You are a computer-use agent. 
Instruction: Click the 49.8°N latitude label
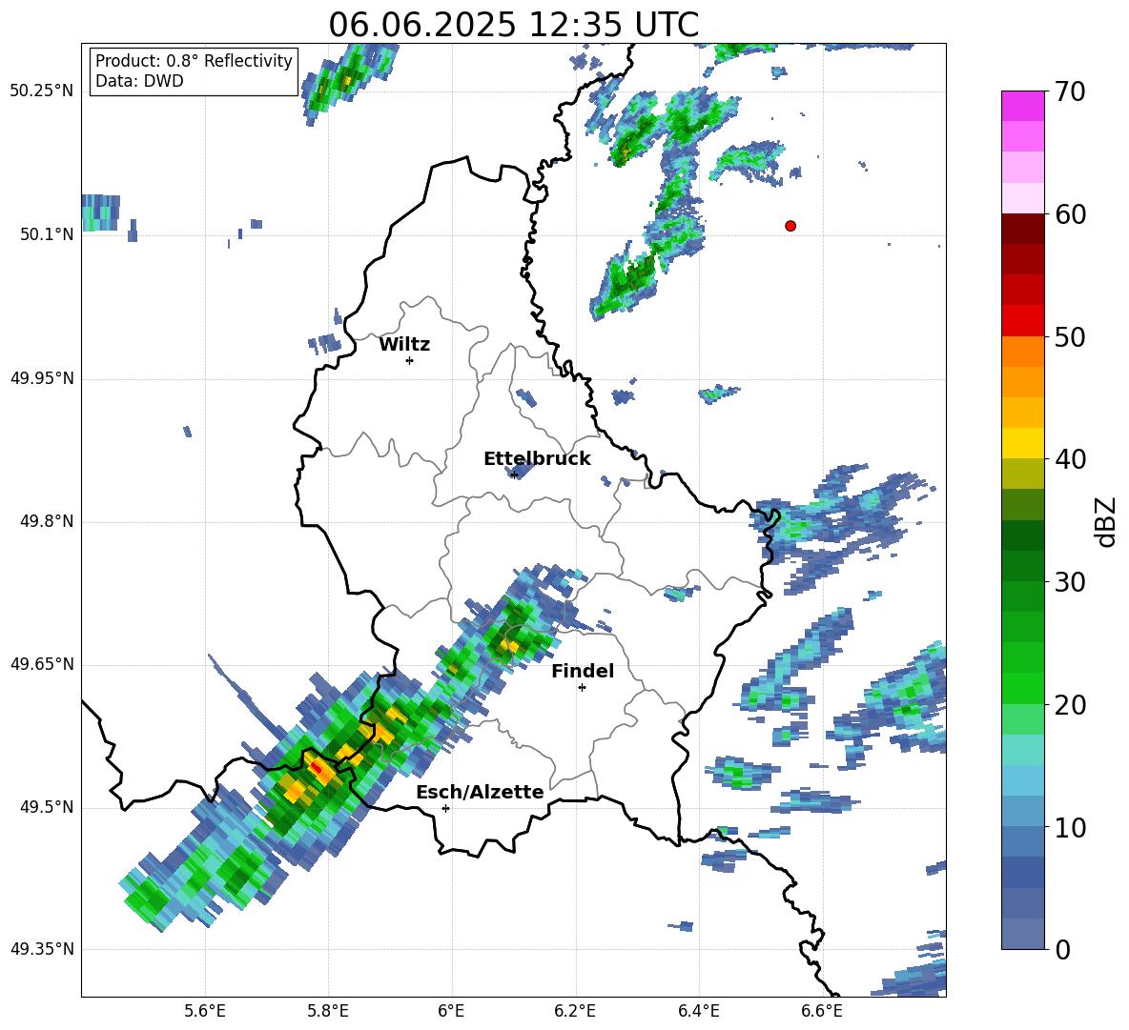click(x=47, y=521)
